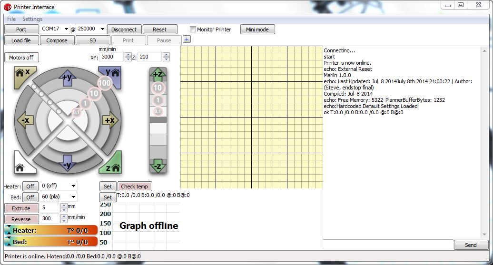Click the 'Marlin 1.0.0' log line
The width and height of the screenshot is (493, 265).
click(x=337, y=75)
